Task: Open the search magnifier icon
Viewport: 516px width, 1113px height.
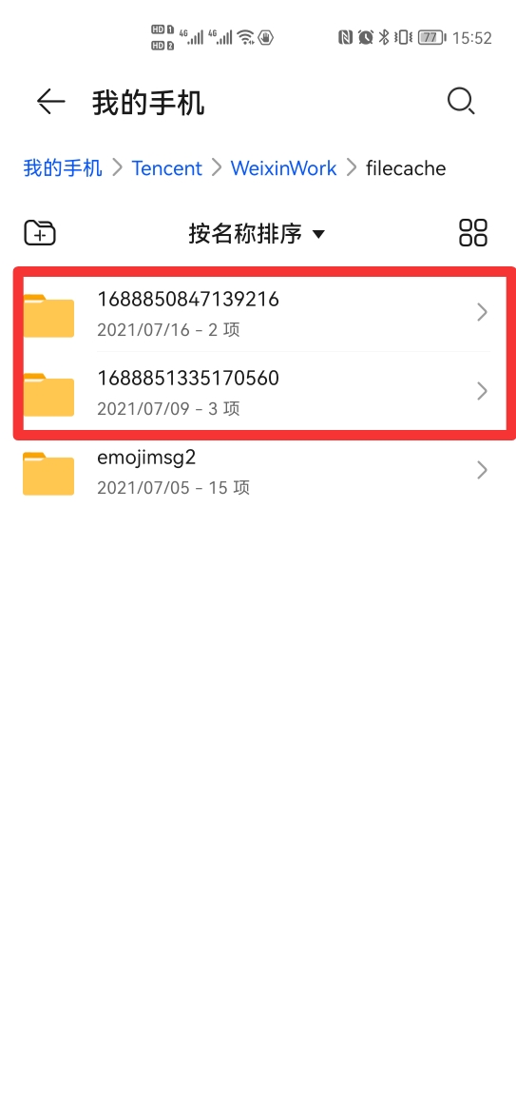Action: [x=461, y=102]
